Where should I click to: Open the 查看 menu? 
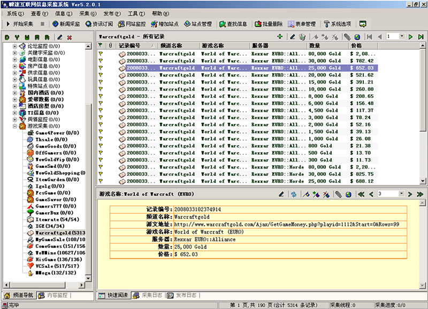(39, 14)
